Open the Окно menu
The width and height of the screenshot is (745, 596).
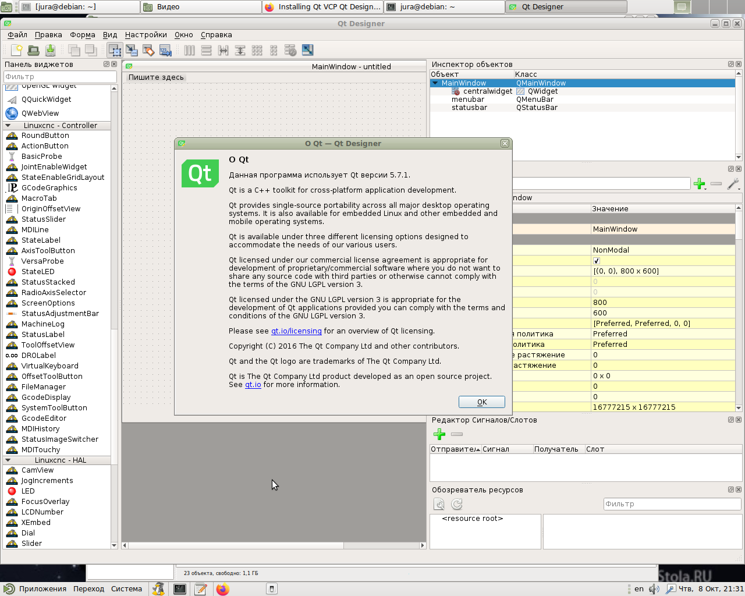coord(184,35)
